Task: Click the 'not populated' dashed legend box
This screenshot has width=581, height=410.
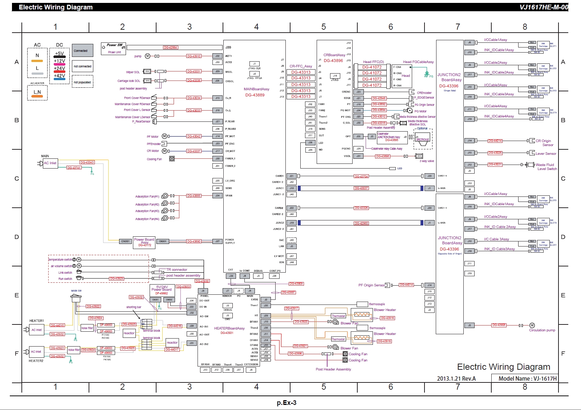Action: pos(82,82)
